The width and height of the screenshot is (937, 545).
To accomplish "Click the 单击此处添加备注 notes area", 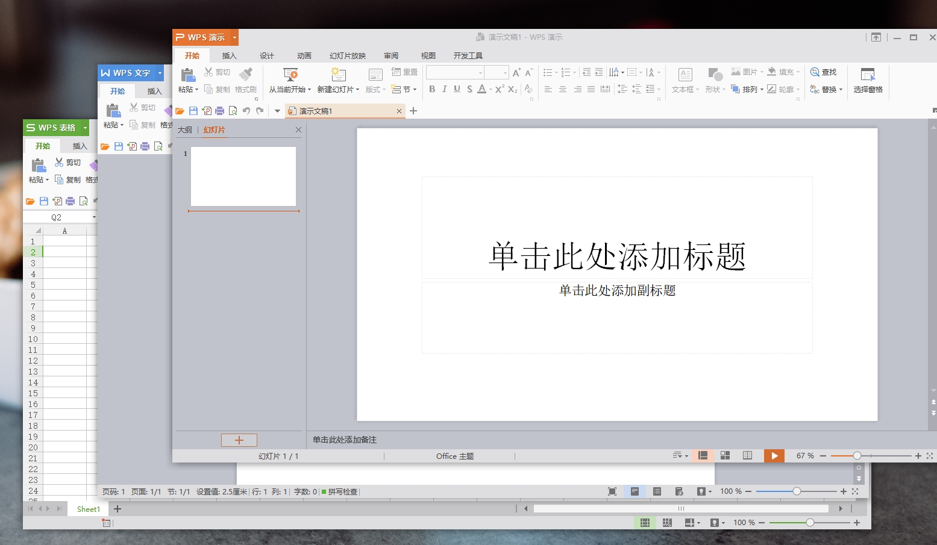I will click(345, 440).
